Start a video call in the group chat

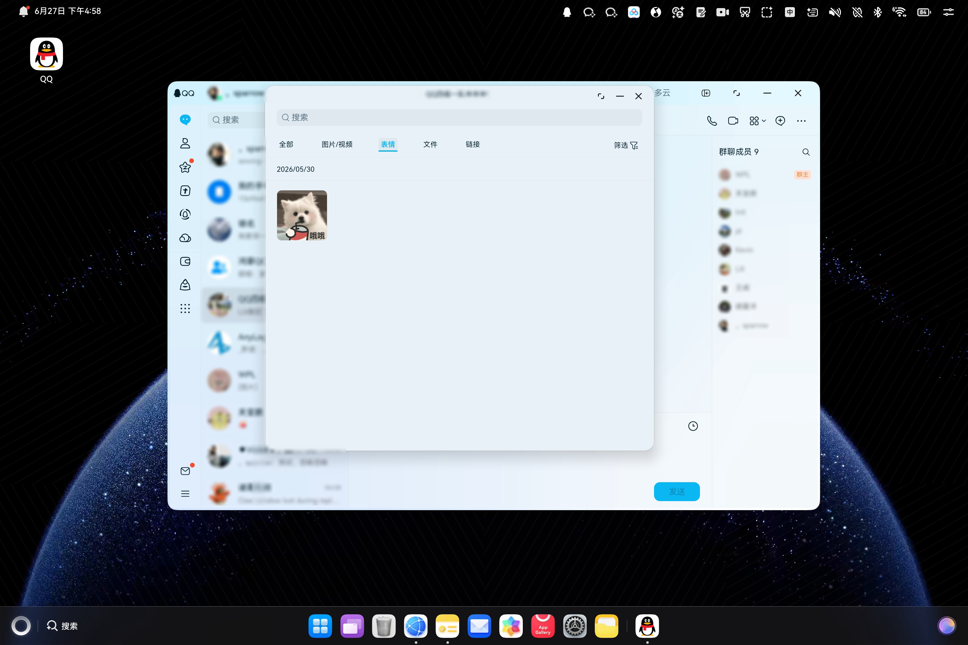click(x=733, y=121)
